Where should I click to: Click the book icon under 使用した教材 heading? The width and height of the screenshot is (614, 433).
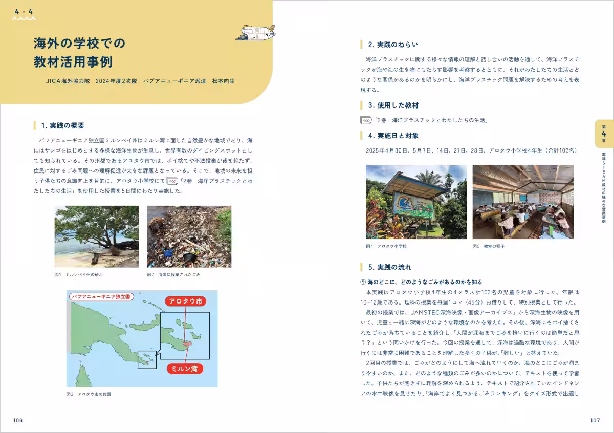coord(365,120)
